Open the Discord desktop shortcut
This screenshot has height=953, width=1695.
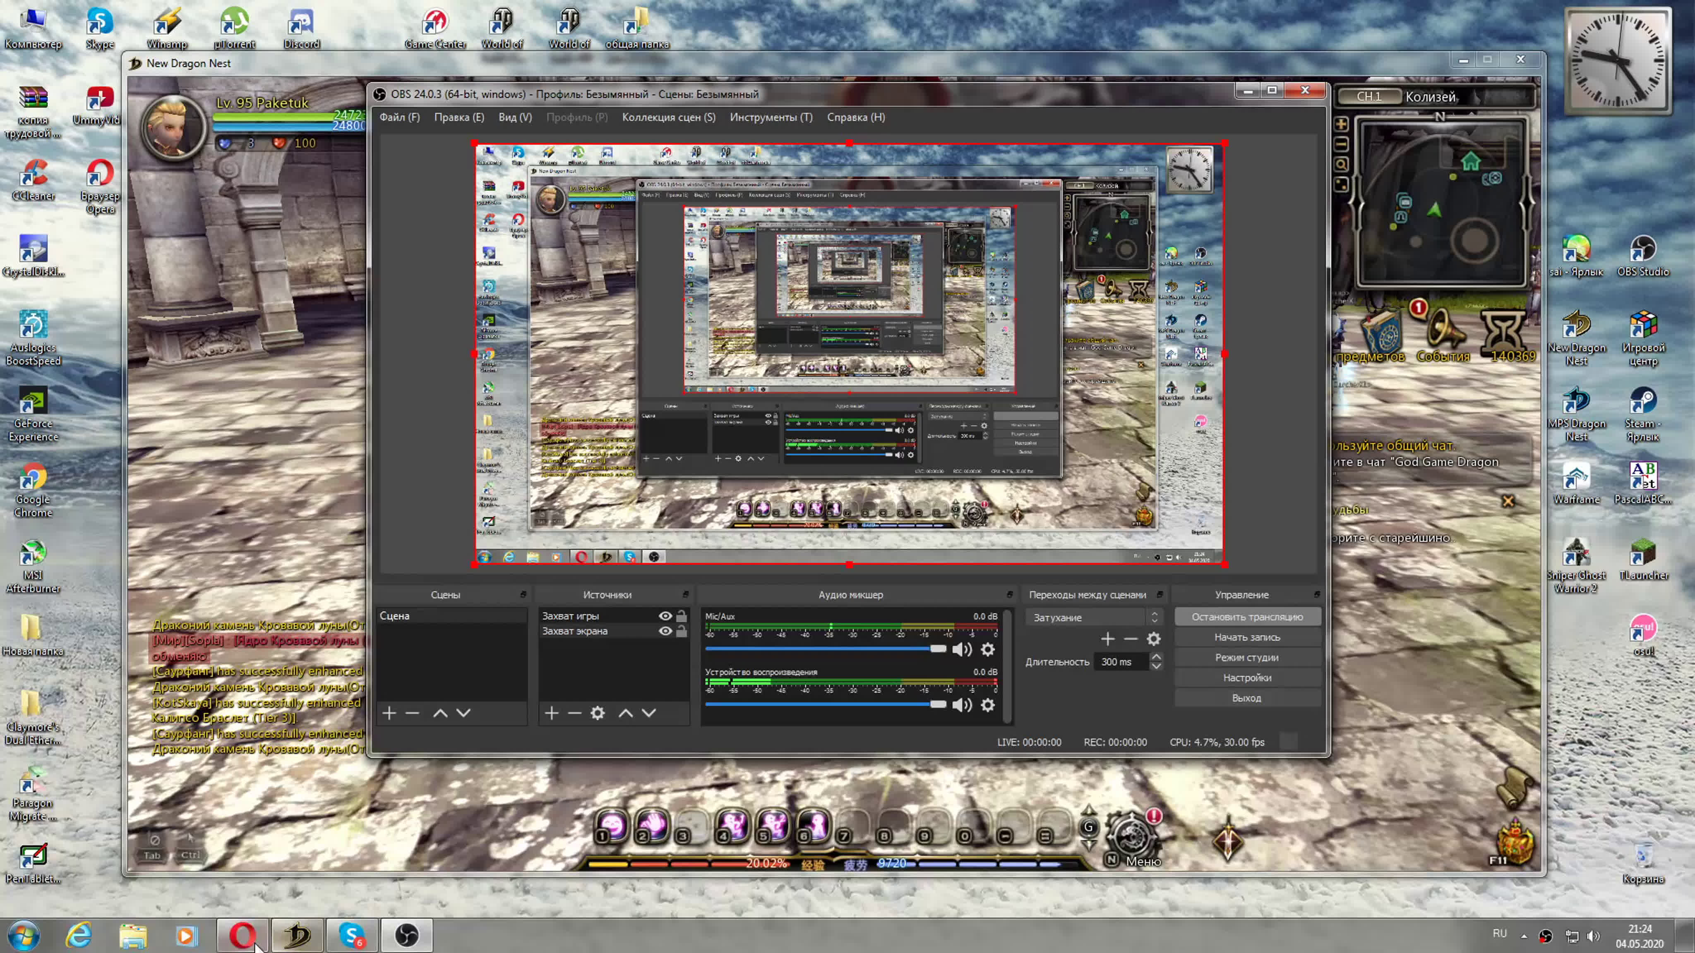pyautogui.click(x=301, y=29)
